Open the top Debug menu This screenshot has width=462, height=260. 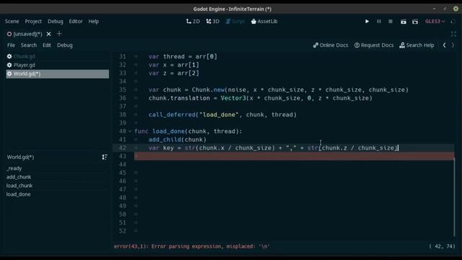(x=56, y=21)
